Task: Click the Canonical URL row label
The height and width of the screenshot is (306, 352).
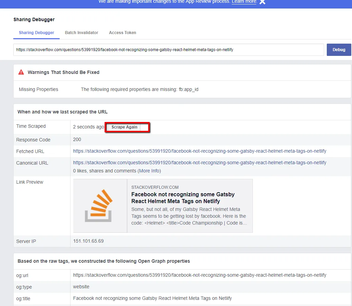Action: (32, 163)
